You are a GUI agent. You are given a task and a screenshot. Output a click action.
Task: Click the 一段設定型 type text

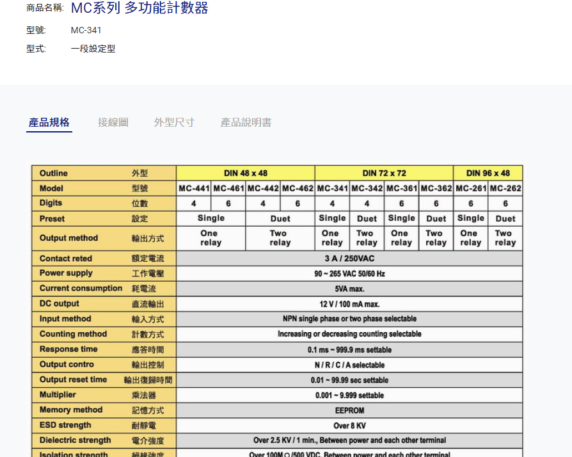[93, 49]
